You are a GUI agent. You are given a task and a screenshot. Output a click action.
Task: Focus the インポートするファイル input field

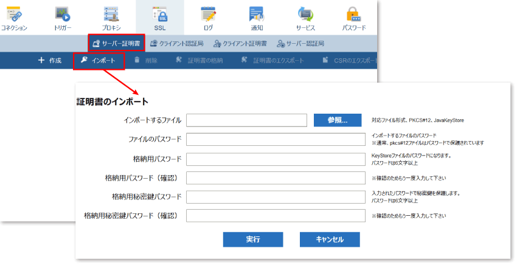tap(246, 120)
